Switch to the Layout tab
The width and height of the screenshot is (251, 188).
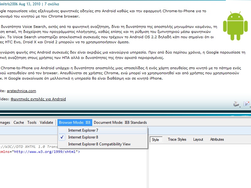tap(198, 139)
